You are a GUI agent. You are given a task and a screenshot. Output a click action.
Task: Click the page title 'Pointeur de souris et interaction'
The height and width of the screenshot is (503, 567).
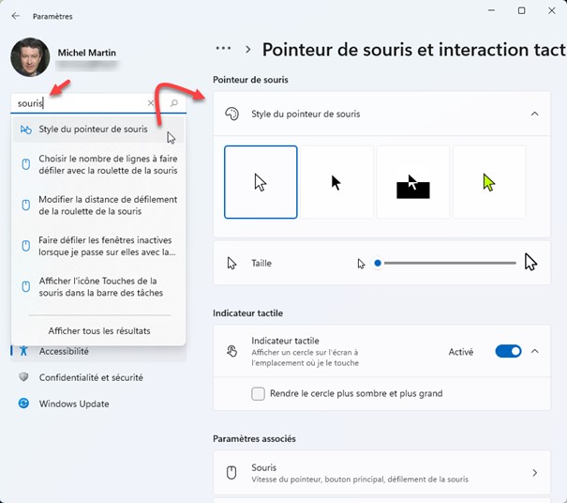coord(414,50)
